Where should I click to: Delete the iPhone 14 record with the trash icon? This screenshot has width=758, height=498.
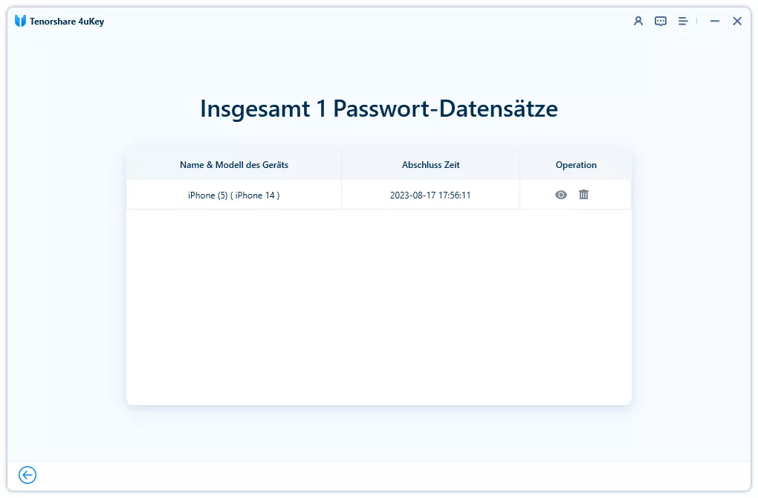point(583,194)
